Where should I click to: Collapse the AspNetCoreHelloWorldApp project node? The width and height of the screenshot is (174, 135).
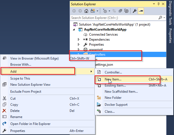74,30
